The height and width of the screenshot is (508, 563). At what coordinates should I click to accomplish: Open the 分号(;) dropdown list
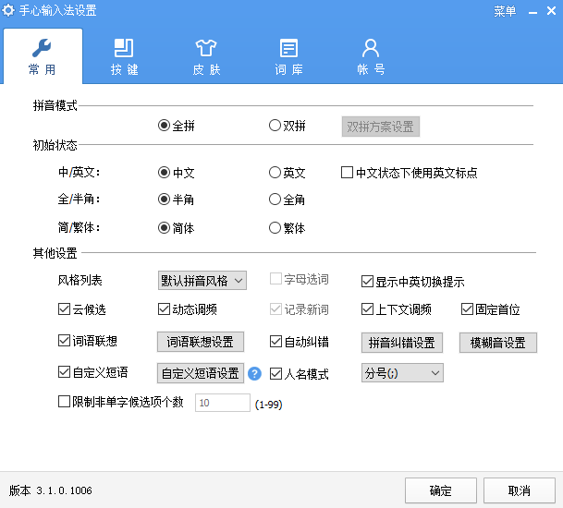tap(401, 373)
